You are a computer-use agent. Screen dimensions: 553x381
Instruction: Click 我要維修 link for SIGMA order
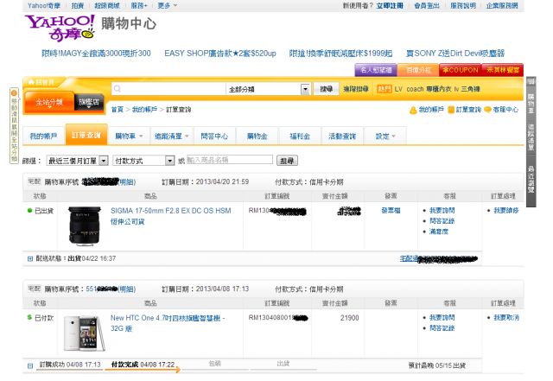coord(506,211)
